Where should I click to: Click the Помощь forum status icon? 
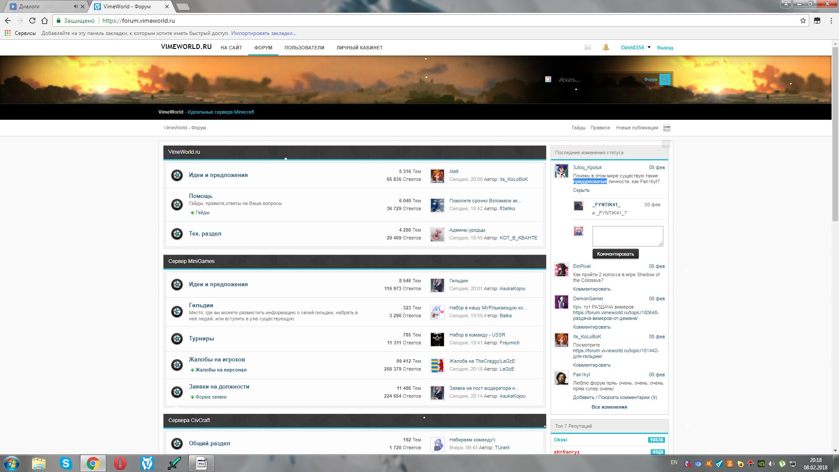tap(177, 204)
